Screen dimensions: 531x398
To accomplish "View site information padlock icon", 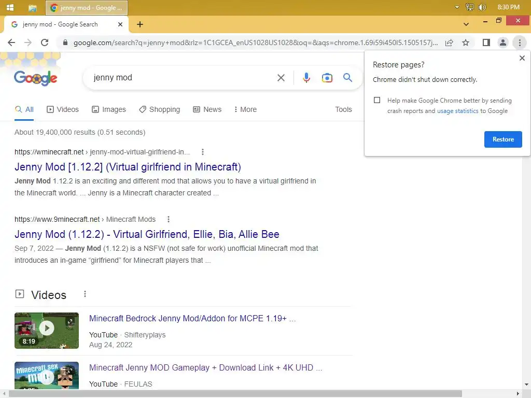I will click(65, 42).
